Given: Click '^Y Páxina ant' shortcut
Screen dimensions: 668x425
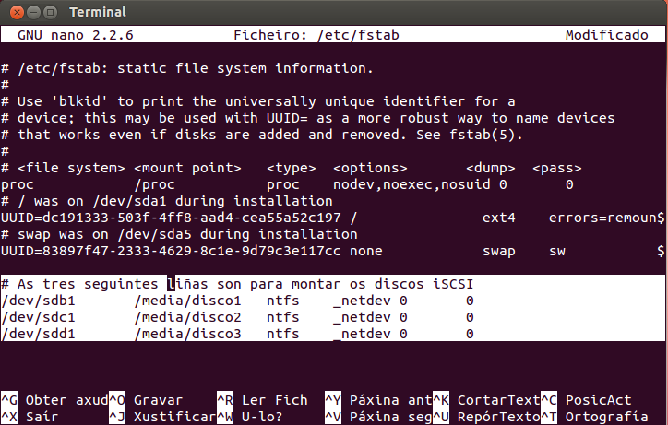Looking at the screenshot, I should (378, 400).
